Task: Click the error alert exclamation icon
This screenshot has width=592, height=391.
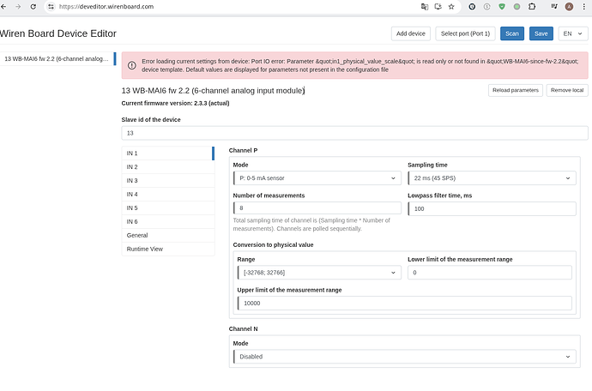Action: 132,65
